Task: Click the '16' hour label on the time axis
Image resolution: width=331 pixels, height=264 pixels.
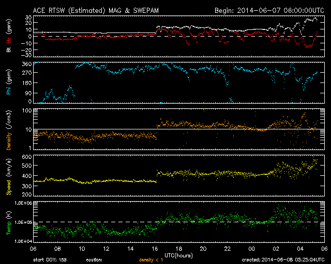Action: point(155,249)
